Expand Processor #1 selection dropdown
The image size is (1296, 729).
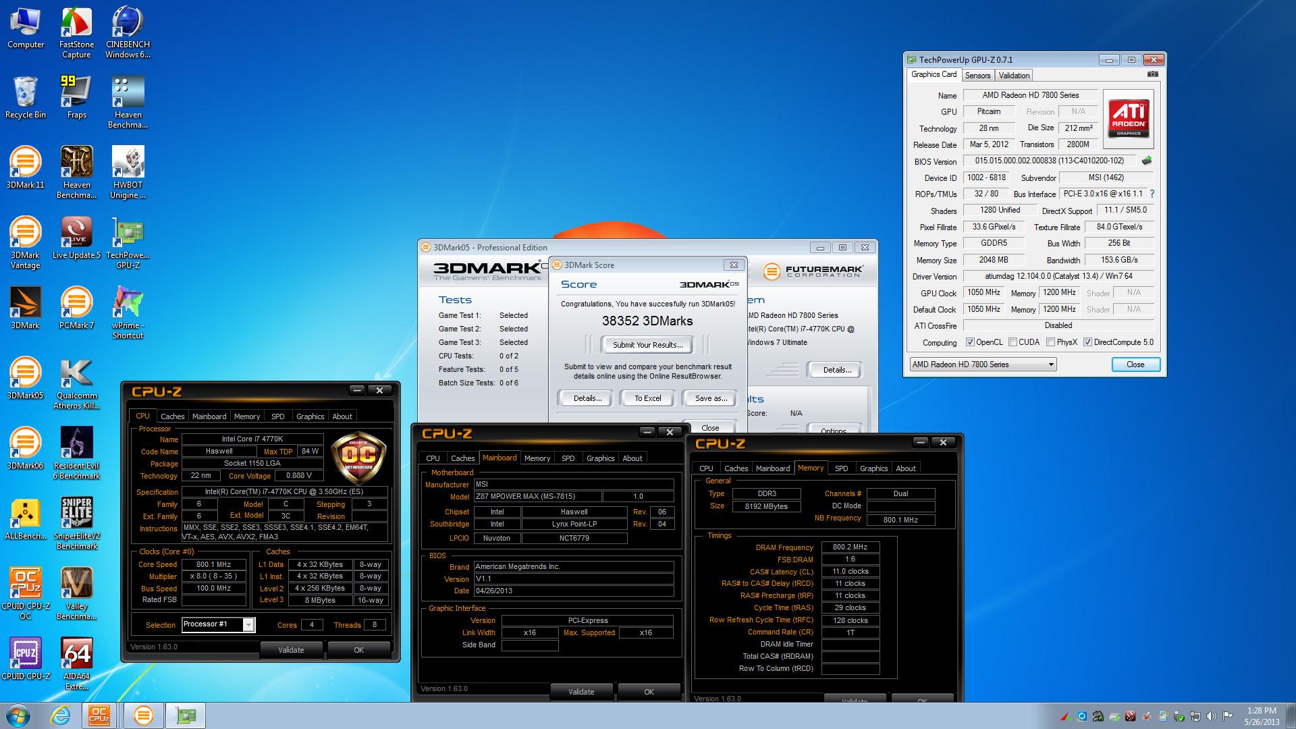pyautogui.click(x=248, y=625)
